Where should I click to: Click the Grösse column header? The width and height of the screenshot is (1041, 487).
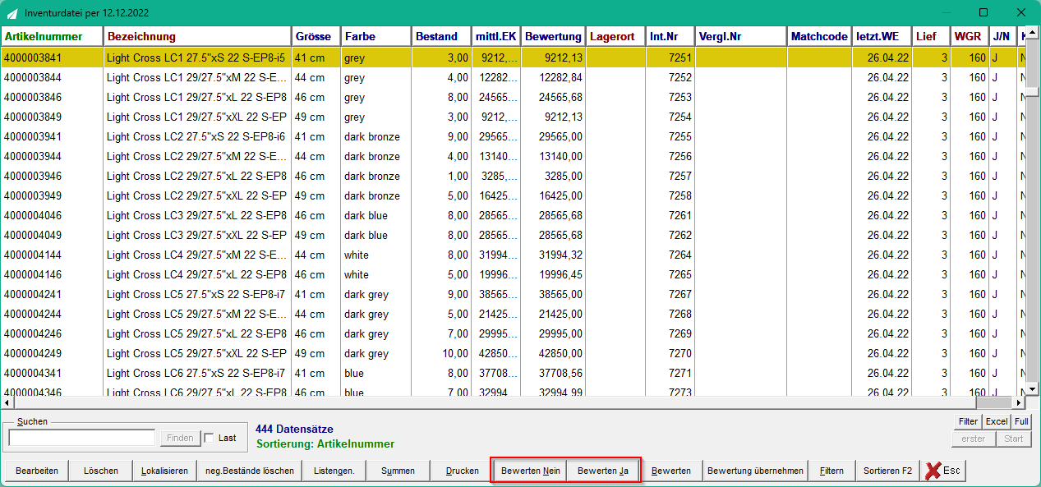pyautogui.click(x=316, y=36)
